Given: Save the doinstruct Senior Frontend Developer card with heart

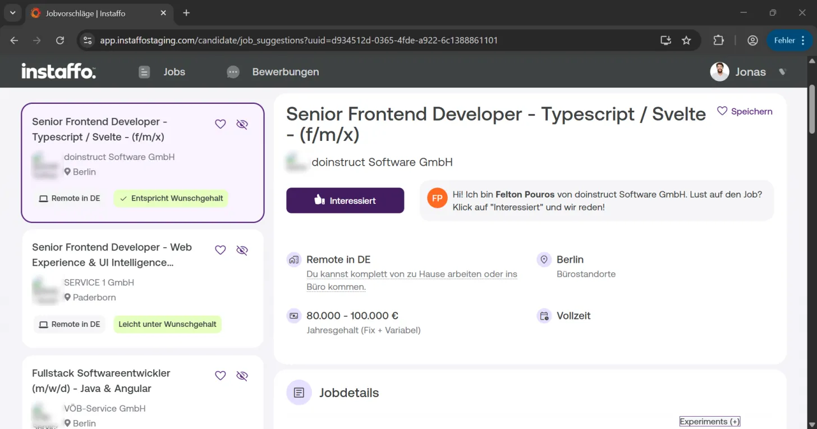Looking at the screenshot, I should coord(221,124).
